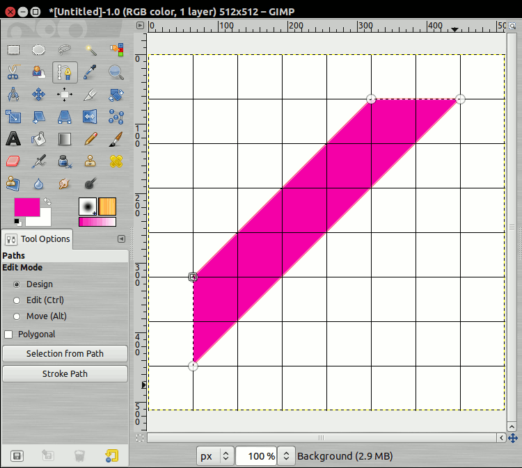Select the Zoom magnifier tool
The height and width of the screenshot is (468, 522).
click(116, 72)
